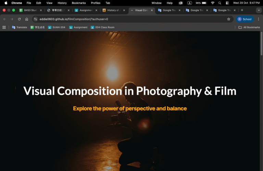Open macOS Spotlight search icon

coord(220,3)
